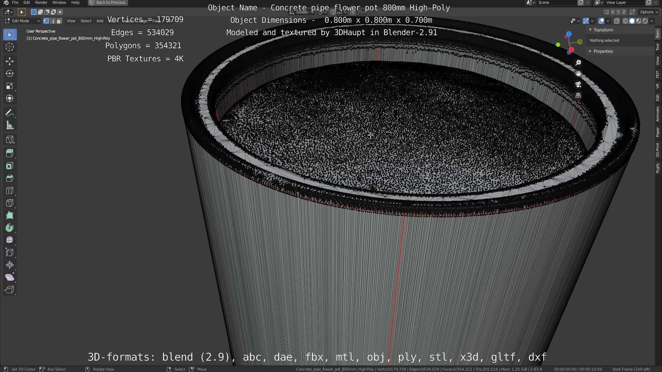Image resolution: width=662 pixels, height=372 pixels.
Task: Open the Help menu
Action: click(x=75, y=2)
